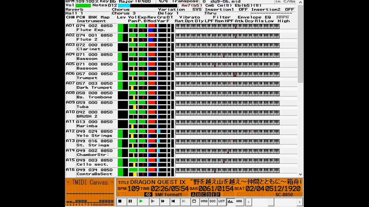Select channel A03 Clarinet
The image size is (369, 207).
pos(91,47)
